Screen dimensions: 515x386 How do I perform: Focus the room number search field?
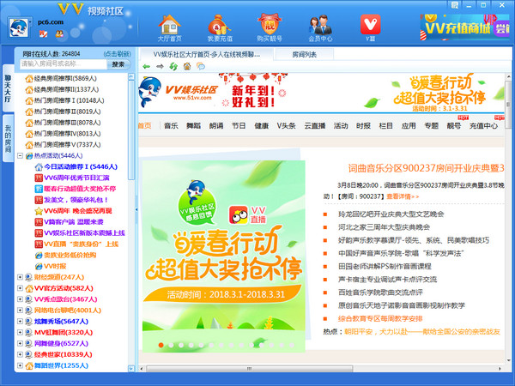tap(64, 64)
